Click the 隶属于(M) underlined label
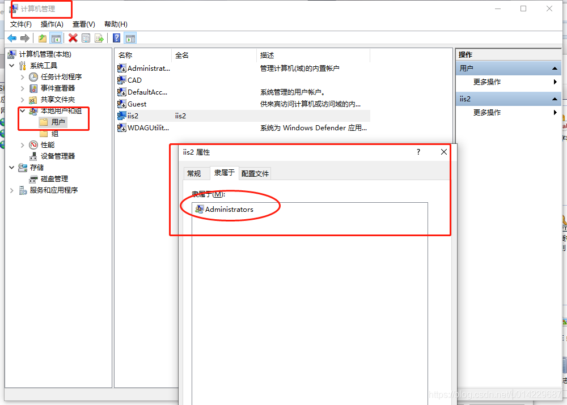The image size is (567, 405). click(x=209, y=193)
